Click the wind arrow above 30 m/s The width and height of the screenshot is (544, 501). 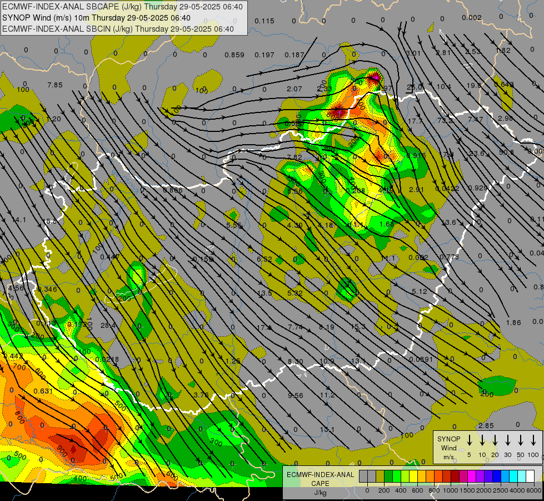pos(507,440)
